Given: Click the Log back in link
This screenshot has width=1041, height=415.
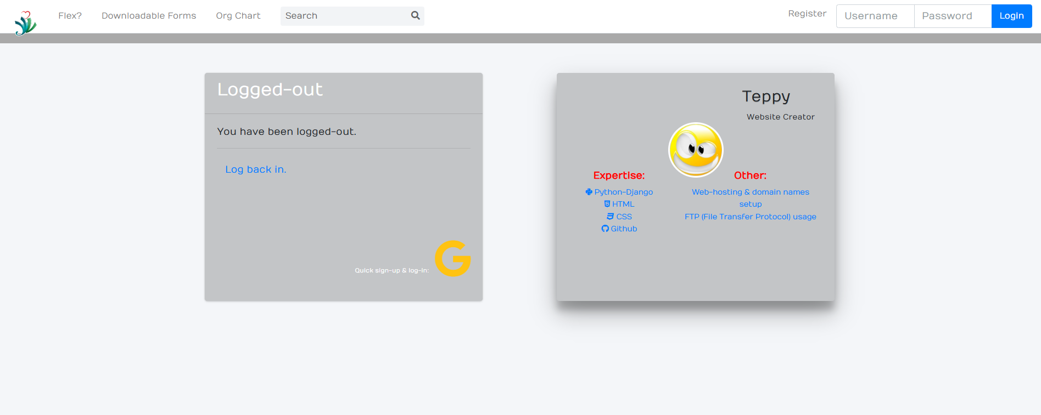Looking at the screenshot, I should coord(256,169).
